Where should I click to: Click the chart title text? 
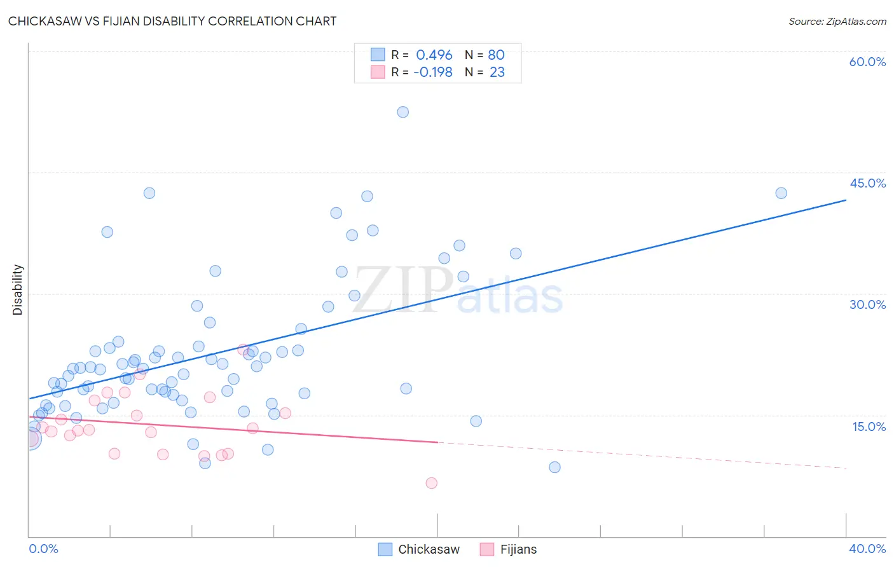point(172,21)
